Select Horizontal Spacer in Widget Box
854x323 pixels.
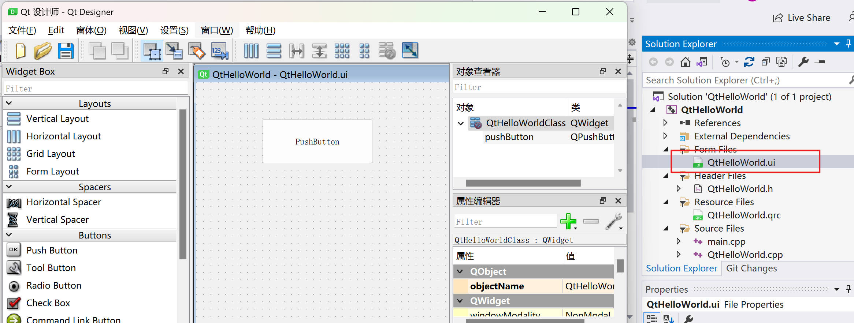pyautogui.click(x=63, y=202)
